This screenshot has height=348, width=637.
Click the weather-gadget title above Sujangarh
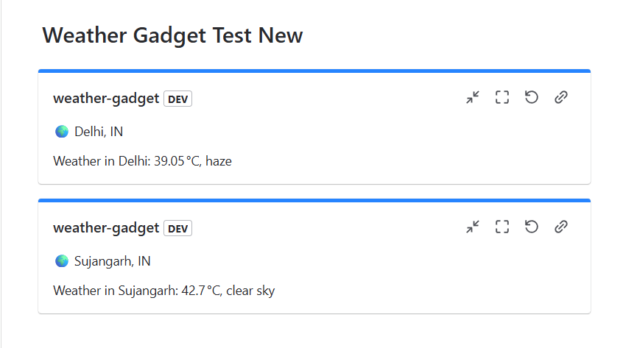[x=106, y=228]
